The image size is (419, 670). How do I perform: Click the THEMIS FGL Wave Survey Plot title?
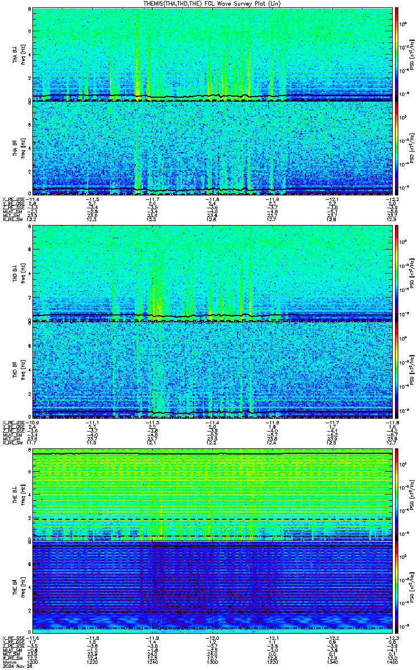[x=212, y=3]
